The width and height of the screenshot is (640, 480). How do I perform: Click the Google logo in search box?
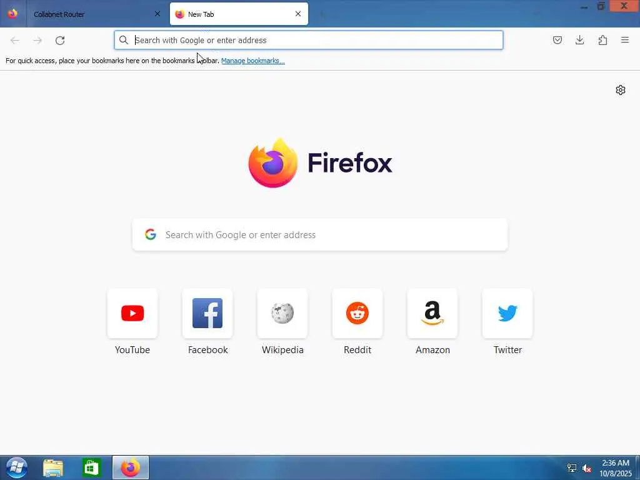pos(151,234)
